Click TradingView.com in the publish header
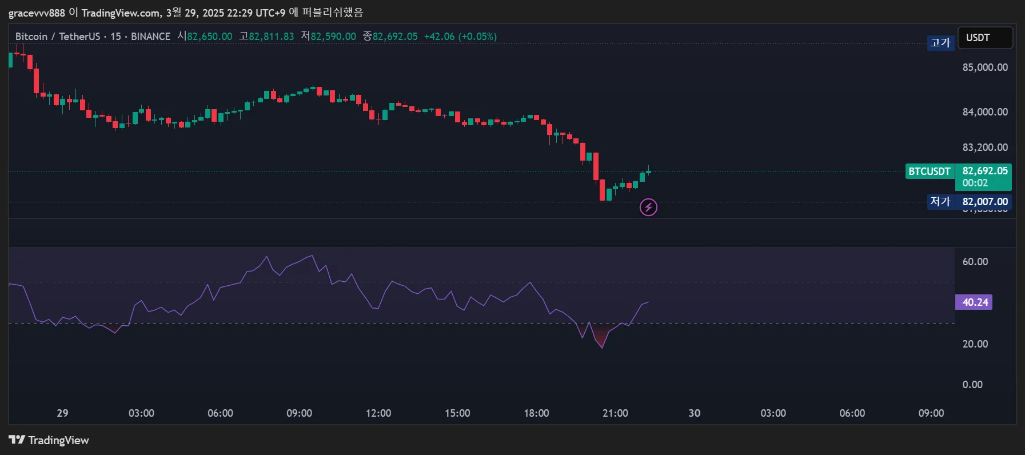This screenshot has height=455, width=1025. (121, 13)
